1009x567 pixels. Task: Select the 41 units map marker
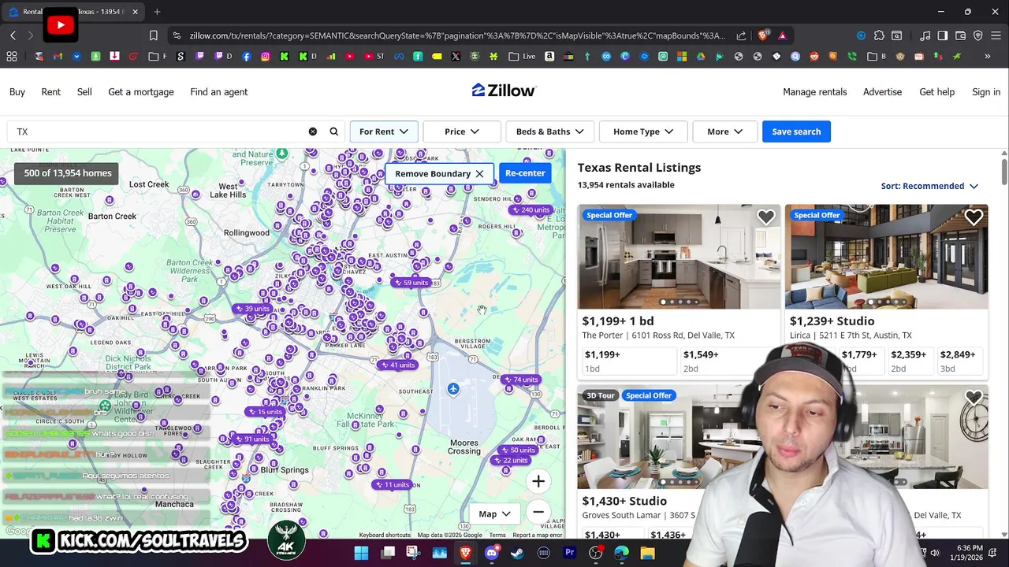(x=397, y=365)
